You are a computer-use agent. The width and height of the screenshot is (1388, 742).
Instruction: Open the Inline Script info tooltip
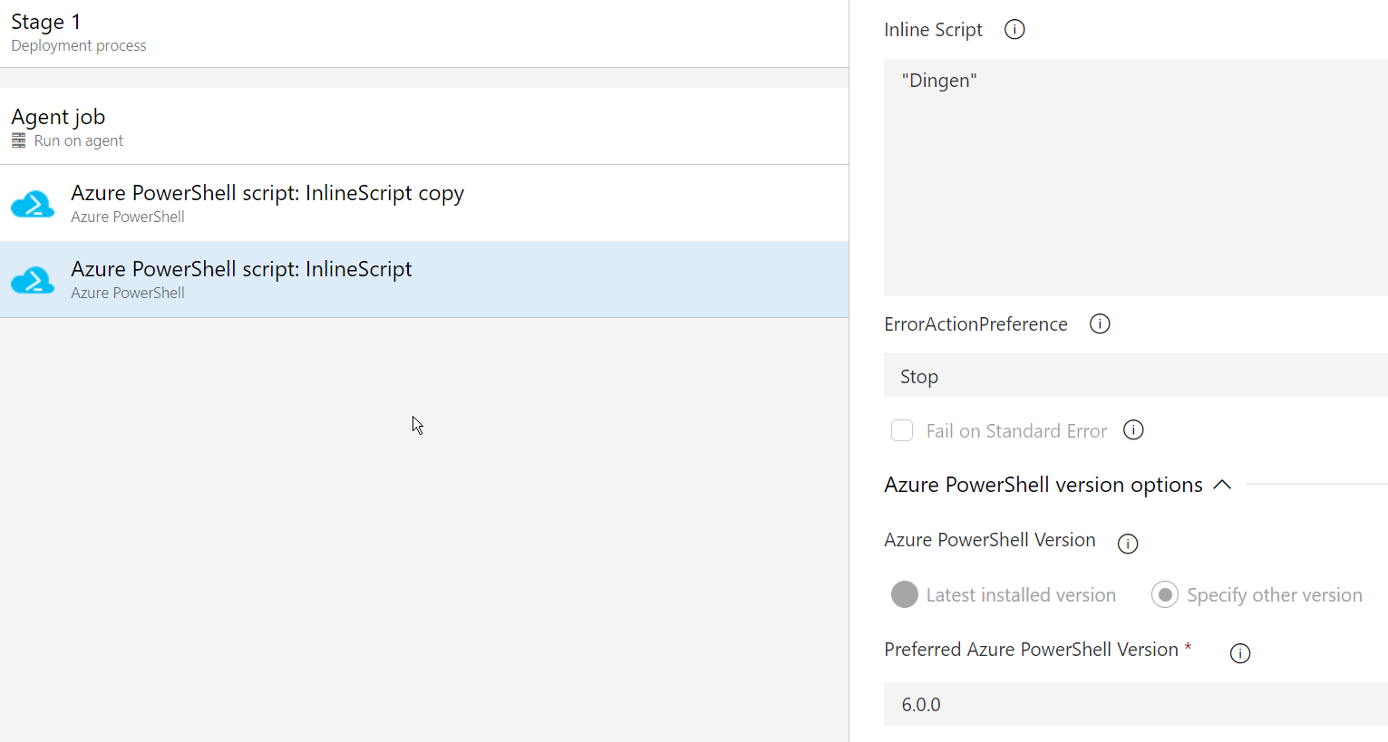click(x=1014, y=29)
